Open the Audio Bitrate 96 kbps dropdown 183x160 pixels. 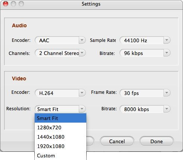[145, 53]
